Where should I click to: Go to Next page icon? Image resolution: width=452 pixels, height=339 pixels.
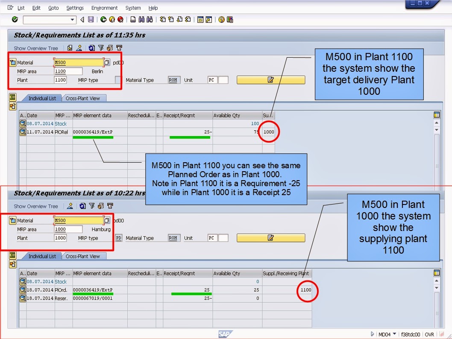pyautogui.click(x=179, y=20)
